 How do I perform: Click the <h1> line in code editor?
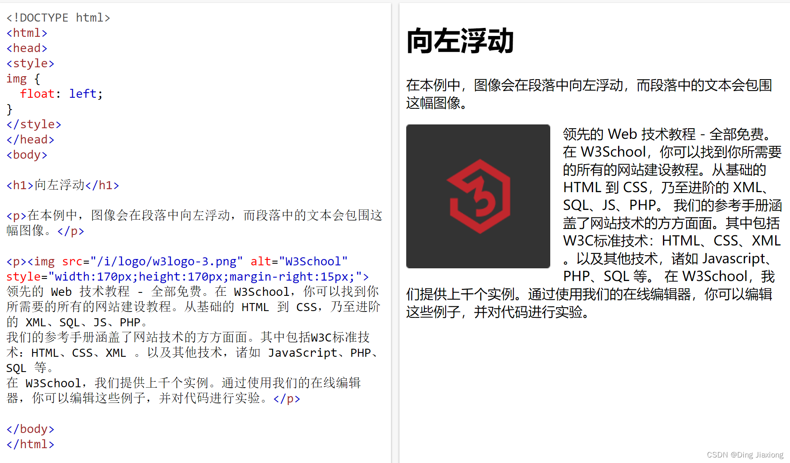(63, 185)
